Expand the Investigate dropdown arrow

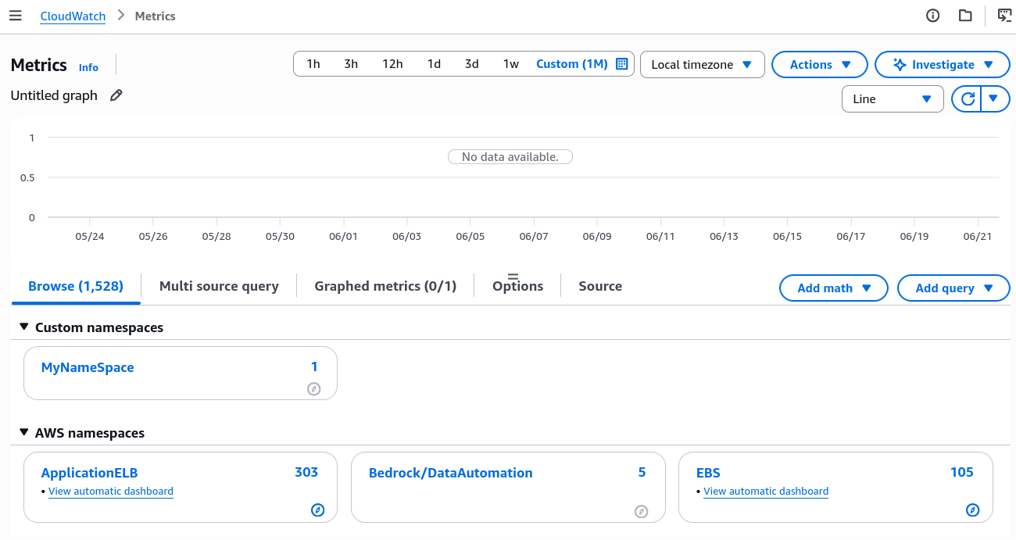(989, 65)
